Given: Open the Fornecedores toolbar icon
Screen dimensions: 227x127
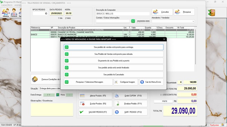Looking at the screenshot, I should pos(14,12).
